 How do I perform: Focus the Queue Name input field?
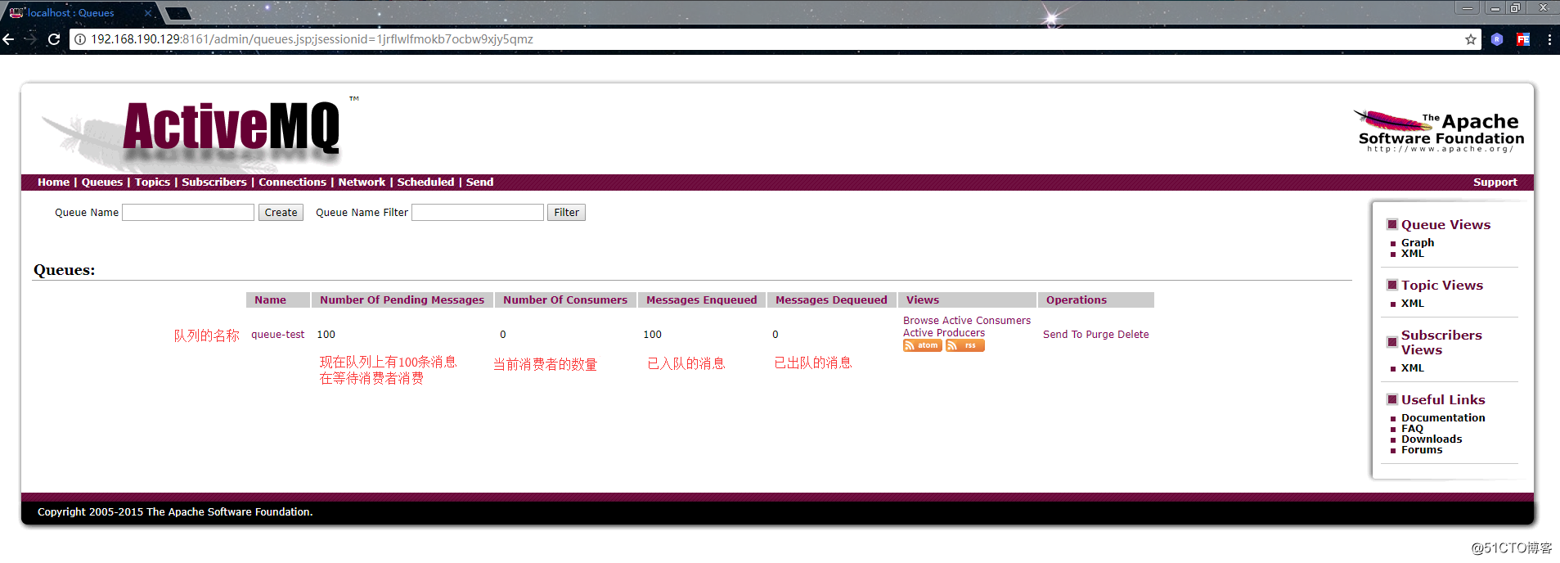(188, 213)
